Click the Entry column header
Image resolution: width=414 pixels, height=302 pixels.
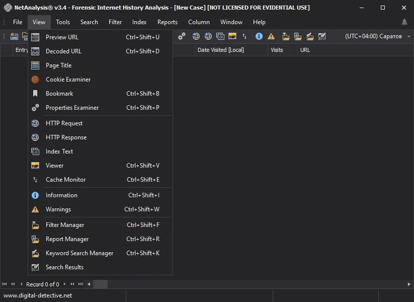pos(21,50)
